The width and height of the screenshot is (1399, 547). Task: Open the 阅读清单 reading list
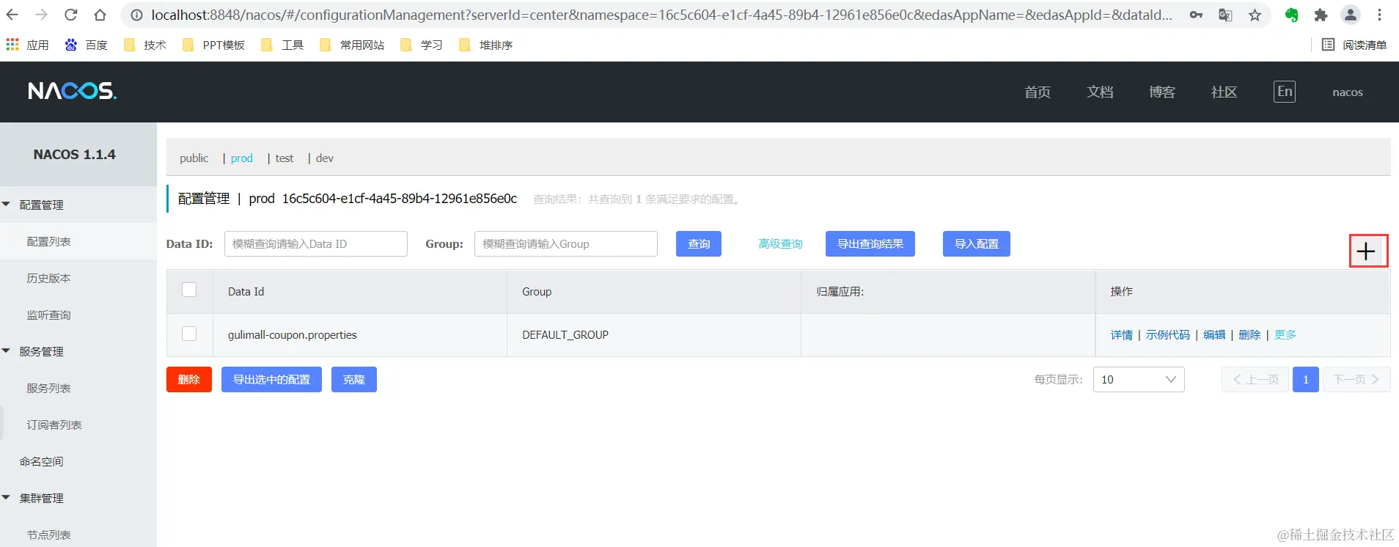pyautogui.click(x=1354, y=45)
